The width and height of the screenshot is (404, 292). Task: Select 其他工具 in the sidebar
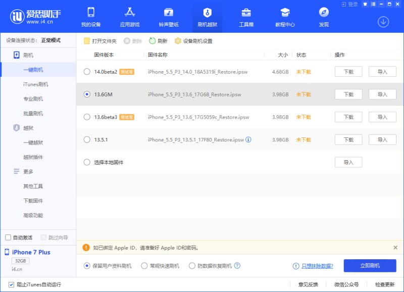pos(38,186)
